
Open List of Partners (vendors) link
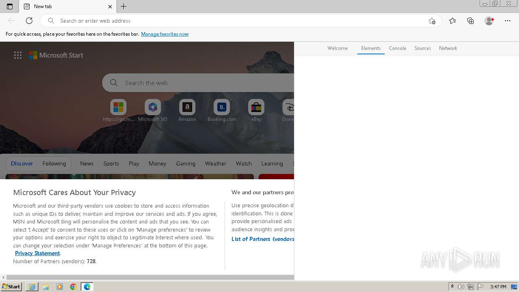(x=263, y=239)
